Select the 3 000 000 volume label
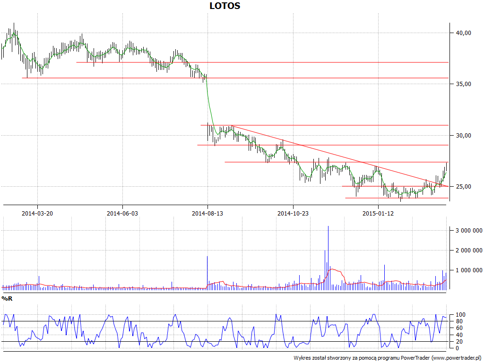 [469, 231]
